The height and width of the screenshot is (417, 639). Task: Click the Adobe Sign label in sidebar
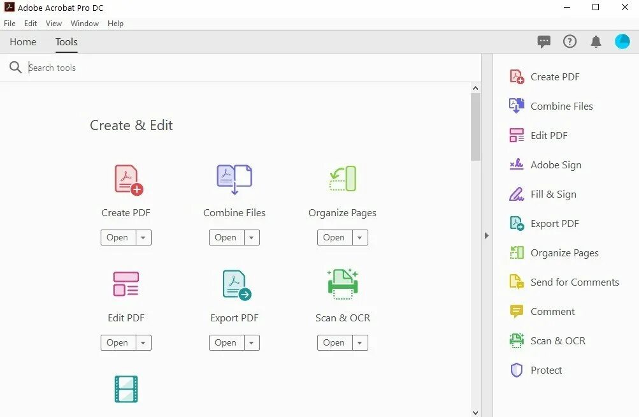coord(556,165)
